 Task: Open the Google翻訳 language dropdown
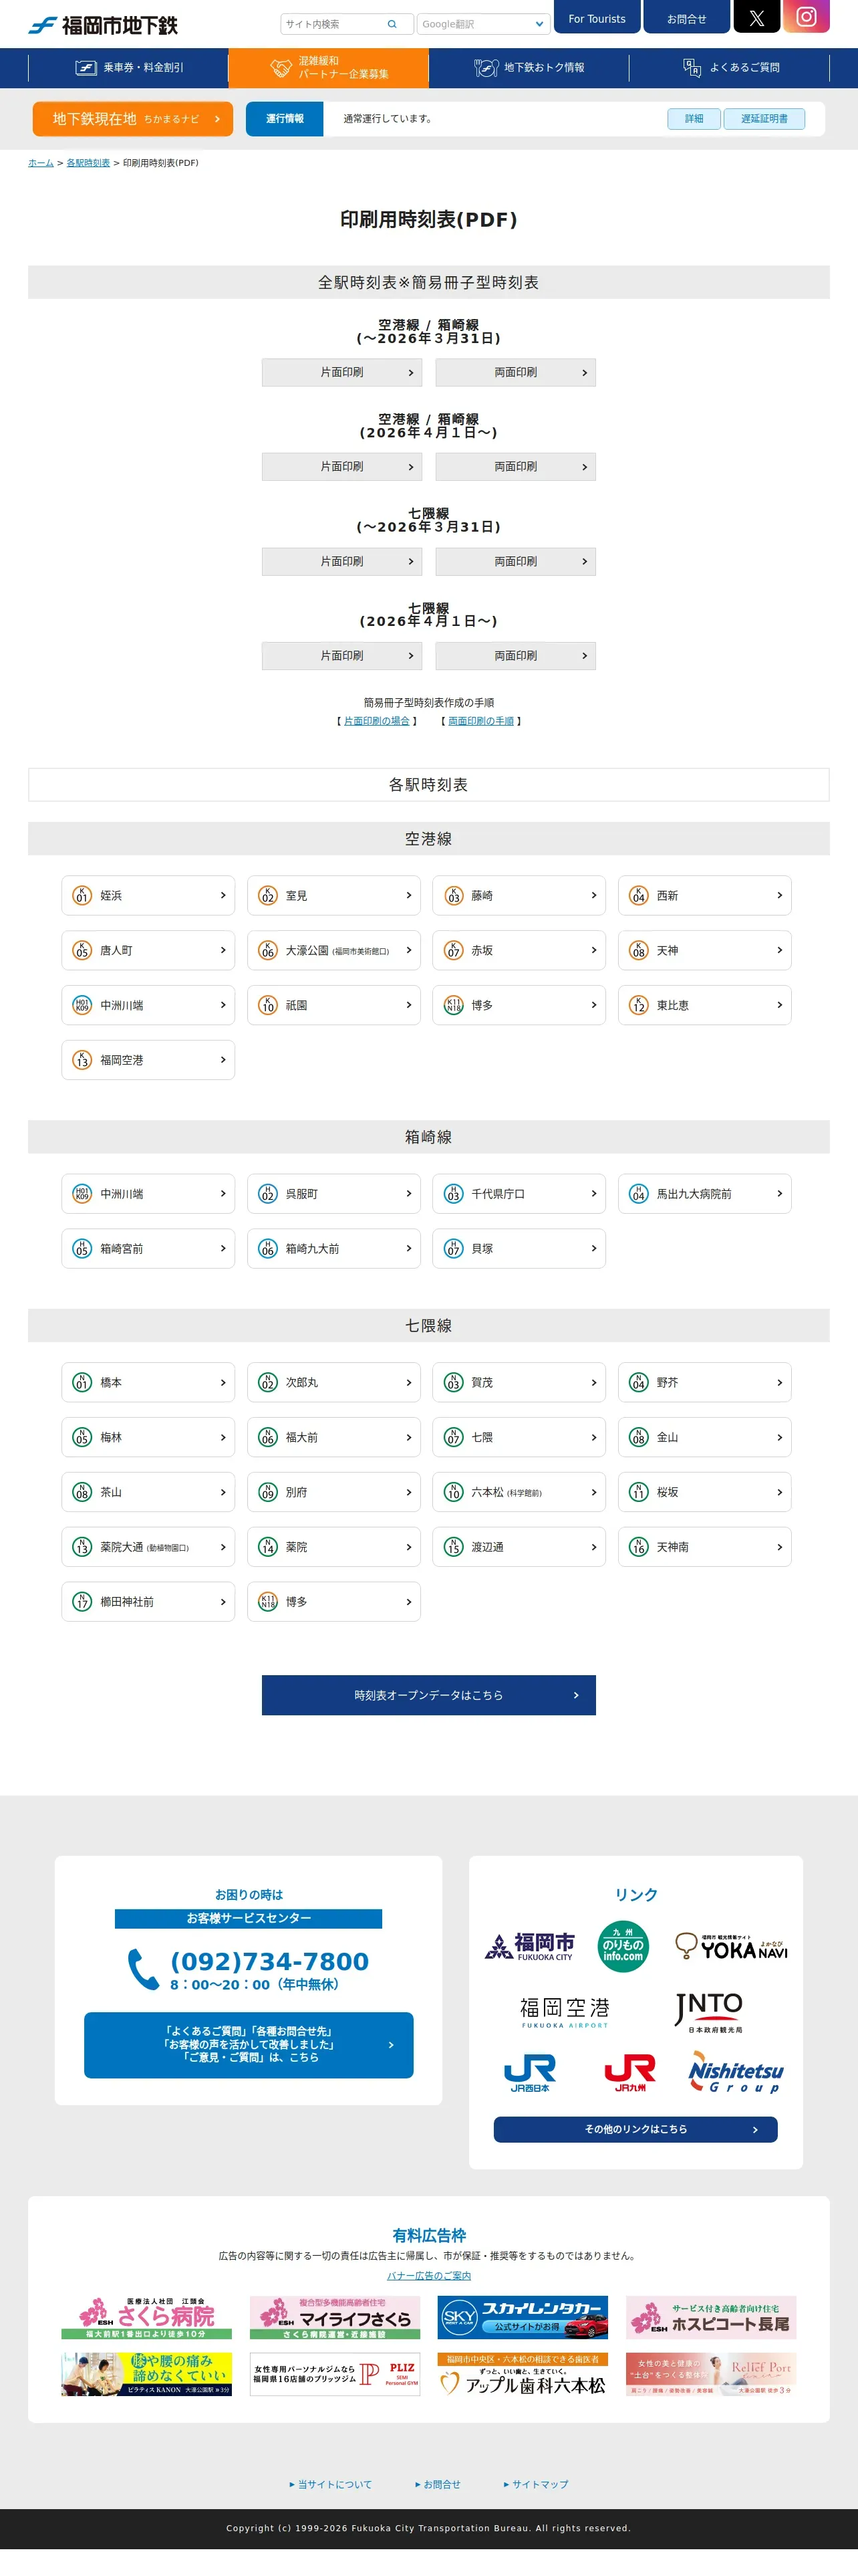482,24
